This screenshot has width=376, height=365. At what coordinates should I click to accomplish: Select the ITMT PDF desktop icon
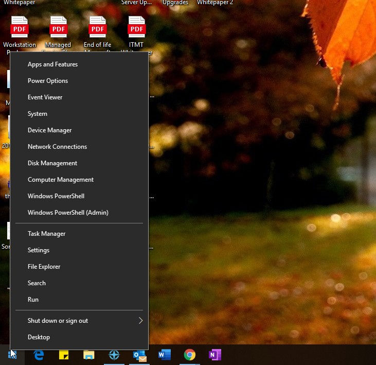pyautogui.click(x=136, y=32)
